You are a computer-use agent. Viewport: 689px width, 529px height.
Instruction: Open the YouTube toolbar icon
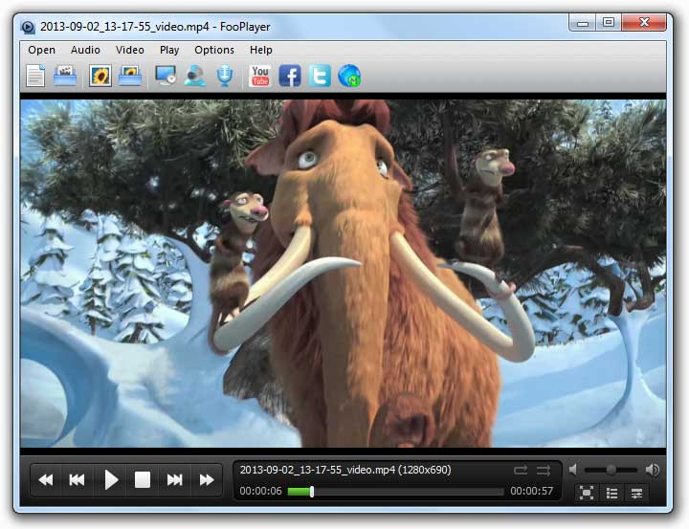pos(260,76)
